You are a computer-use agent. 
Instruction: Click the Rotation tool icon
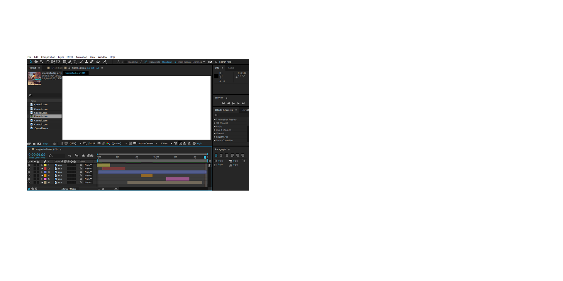tap(48, 62)
